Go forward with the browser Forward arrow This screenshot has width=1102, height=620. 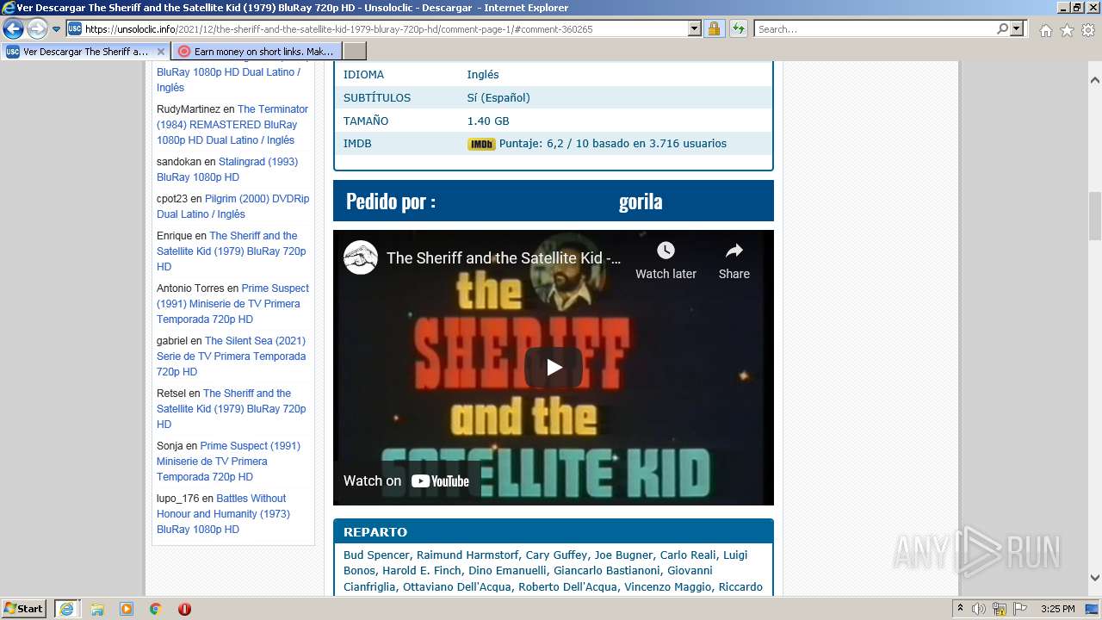tap(37, 28)
